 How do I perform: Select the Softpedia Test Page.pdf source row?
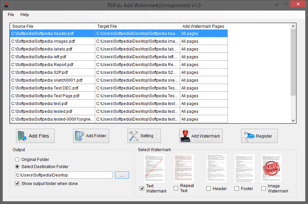52,96
